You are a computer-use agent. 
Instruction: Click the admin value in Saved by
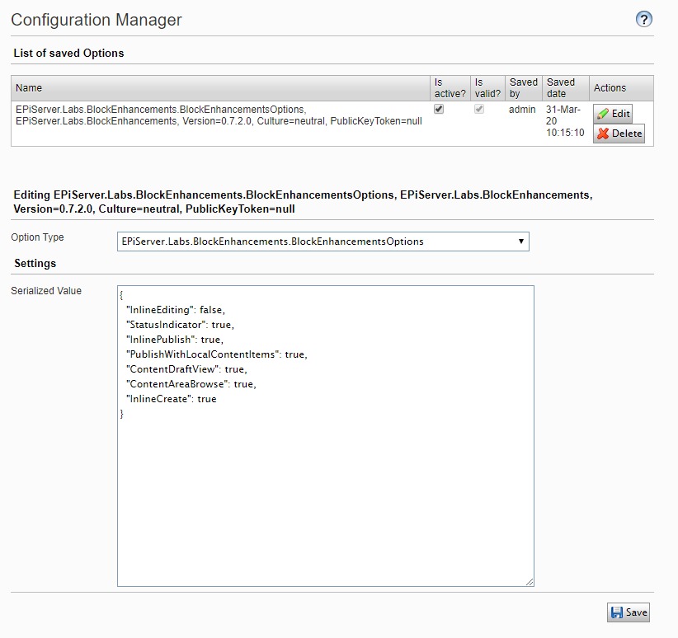tap(522, 110)
